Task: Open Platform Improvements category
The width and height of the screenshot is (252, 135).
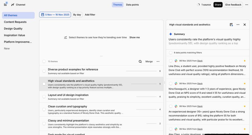Action: (18, 42)
